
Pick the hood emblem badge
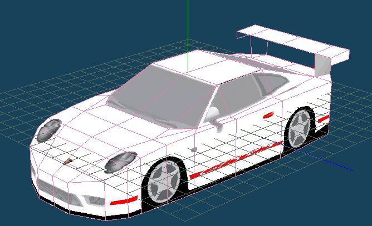(68, 162)
